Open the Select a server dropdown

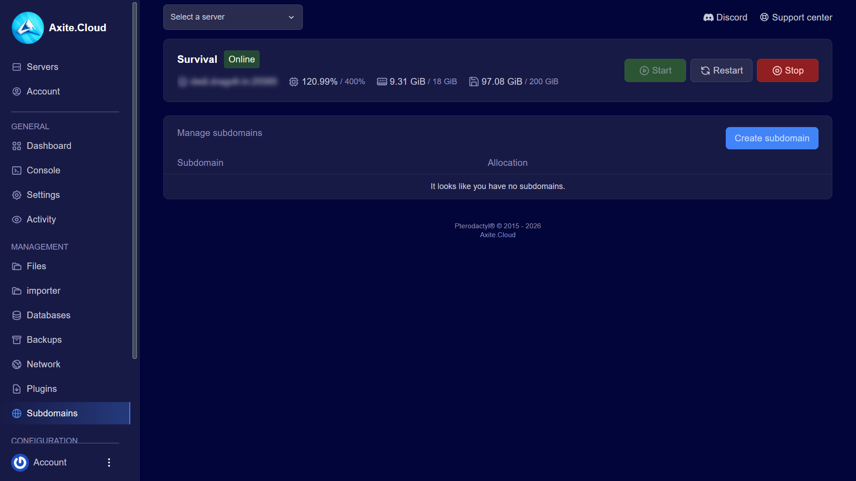(232, 17)
